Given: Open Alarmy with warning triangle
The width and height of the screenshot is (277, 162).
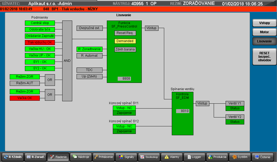Looking at the screenshot, I should pyautogui.click(x=172, y=157).
